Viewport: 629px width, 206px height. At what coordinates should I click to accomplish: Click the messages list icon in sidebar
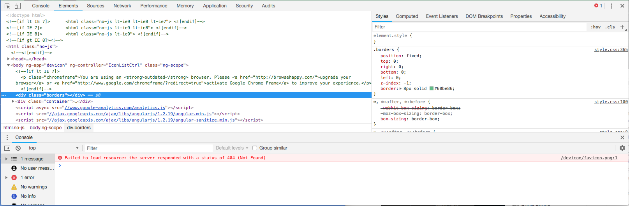14,159
